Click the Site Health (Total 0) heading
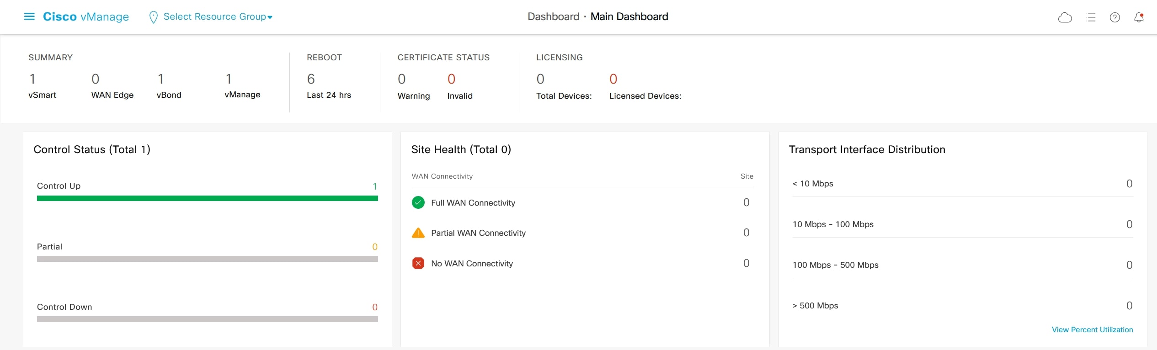The height and width of the screenshot is (350, 1157). 461,149
